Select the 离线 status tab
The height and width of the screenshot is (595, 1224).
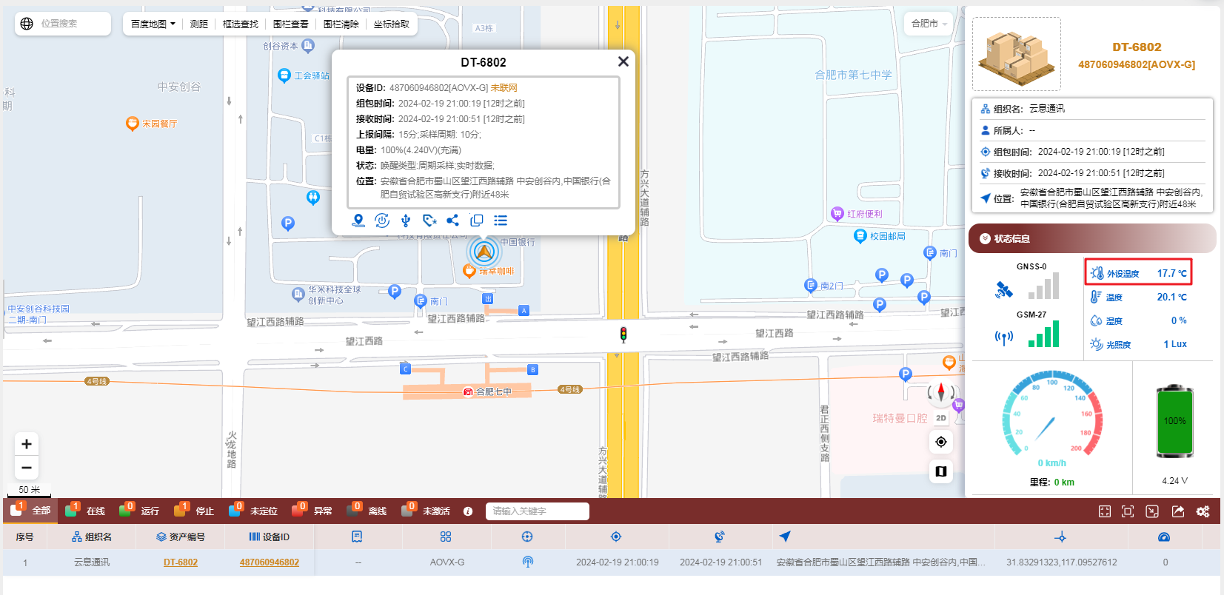[368, 511]
